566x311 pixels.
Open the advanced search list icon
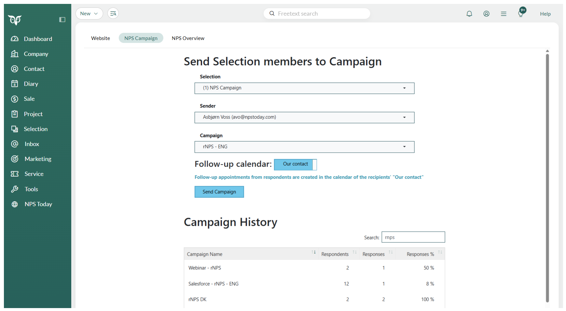click(x=113, y=14)
